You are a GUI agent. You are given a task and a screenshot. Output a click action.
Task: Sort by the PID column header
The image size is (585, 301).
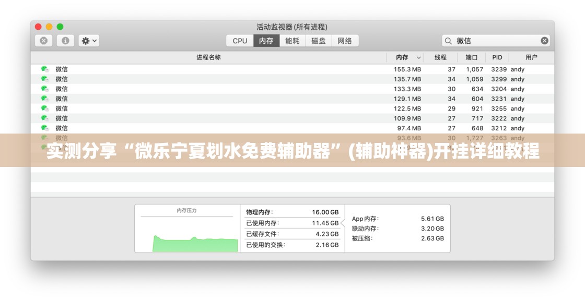click(497, 57)
